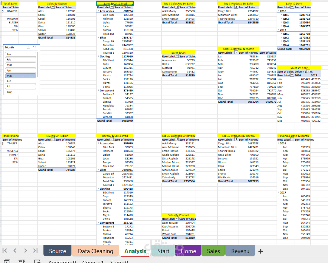Open the Top 3 Products By Sales filter icon

click(236, 7)
